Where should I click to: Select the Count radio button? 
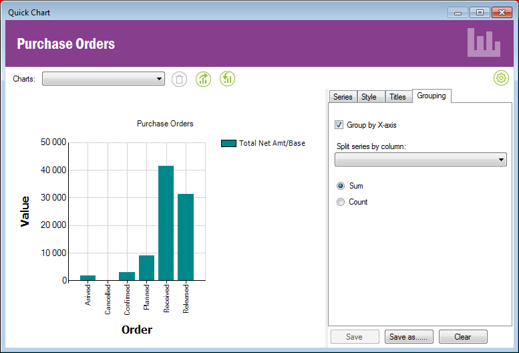pos(341,202)
